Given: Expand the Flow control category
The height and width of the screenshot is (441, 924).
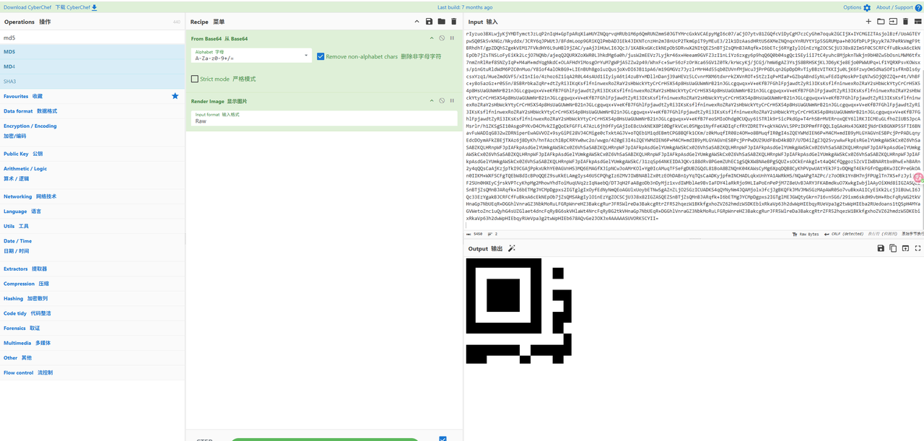Looking at the screenshot, I should (92, 372).
